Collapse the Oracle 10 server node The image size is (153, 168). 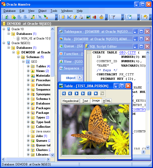tap(4, 29)
